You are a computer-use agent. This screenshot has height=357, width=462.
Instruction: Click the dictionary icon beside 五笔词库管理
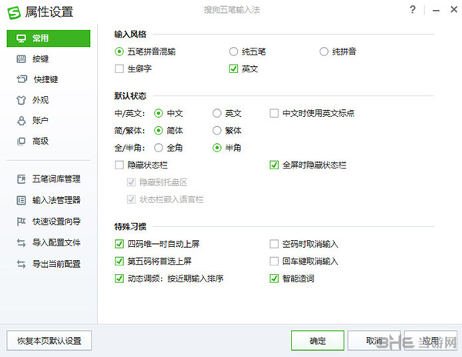point(22,179)
